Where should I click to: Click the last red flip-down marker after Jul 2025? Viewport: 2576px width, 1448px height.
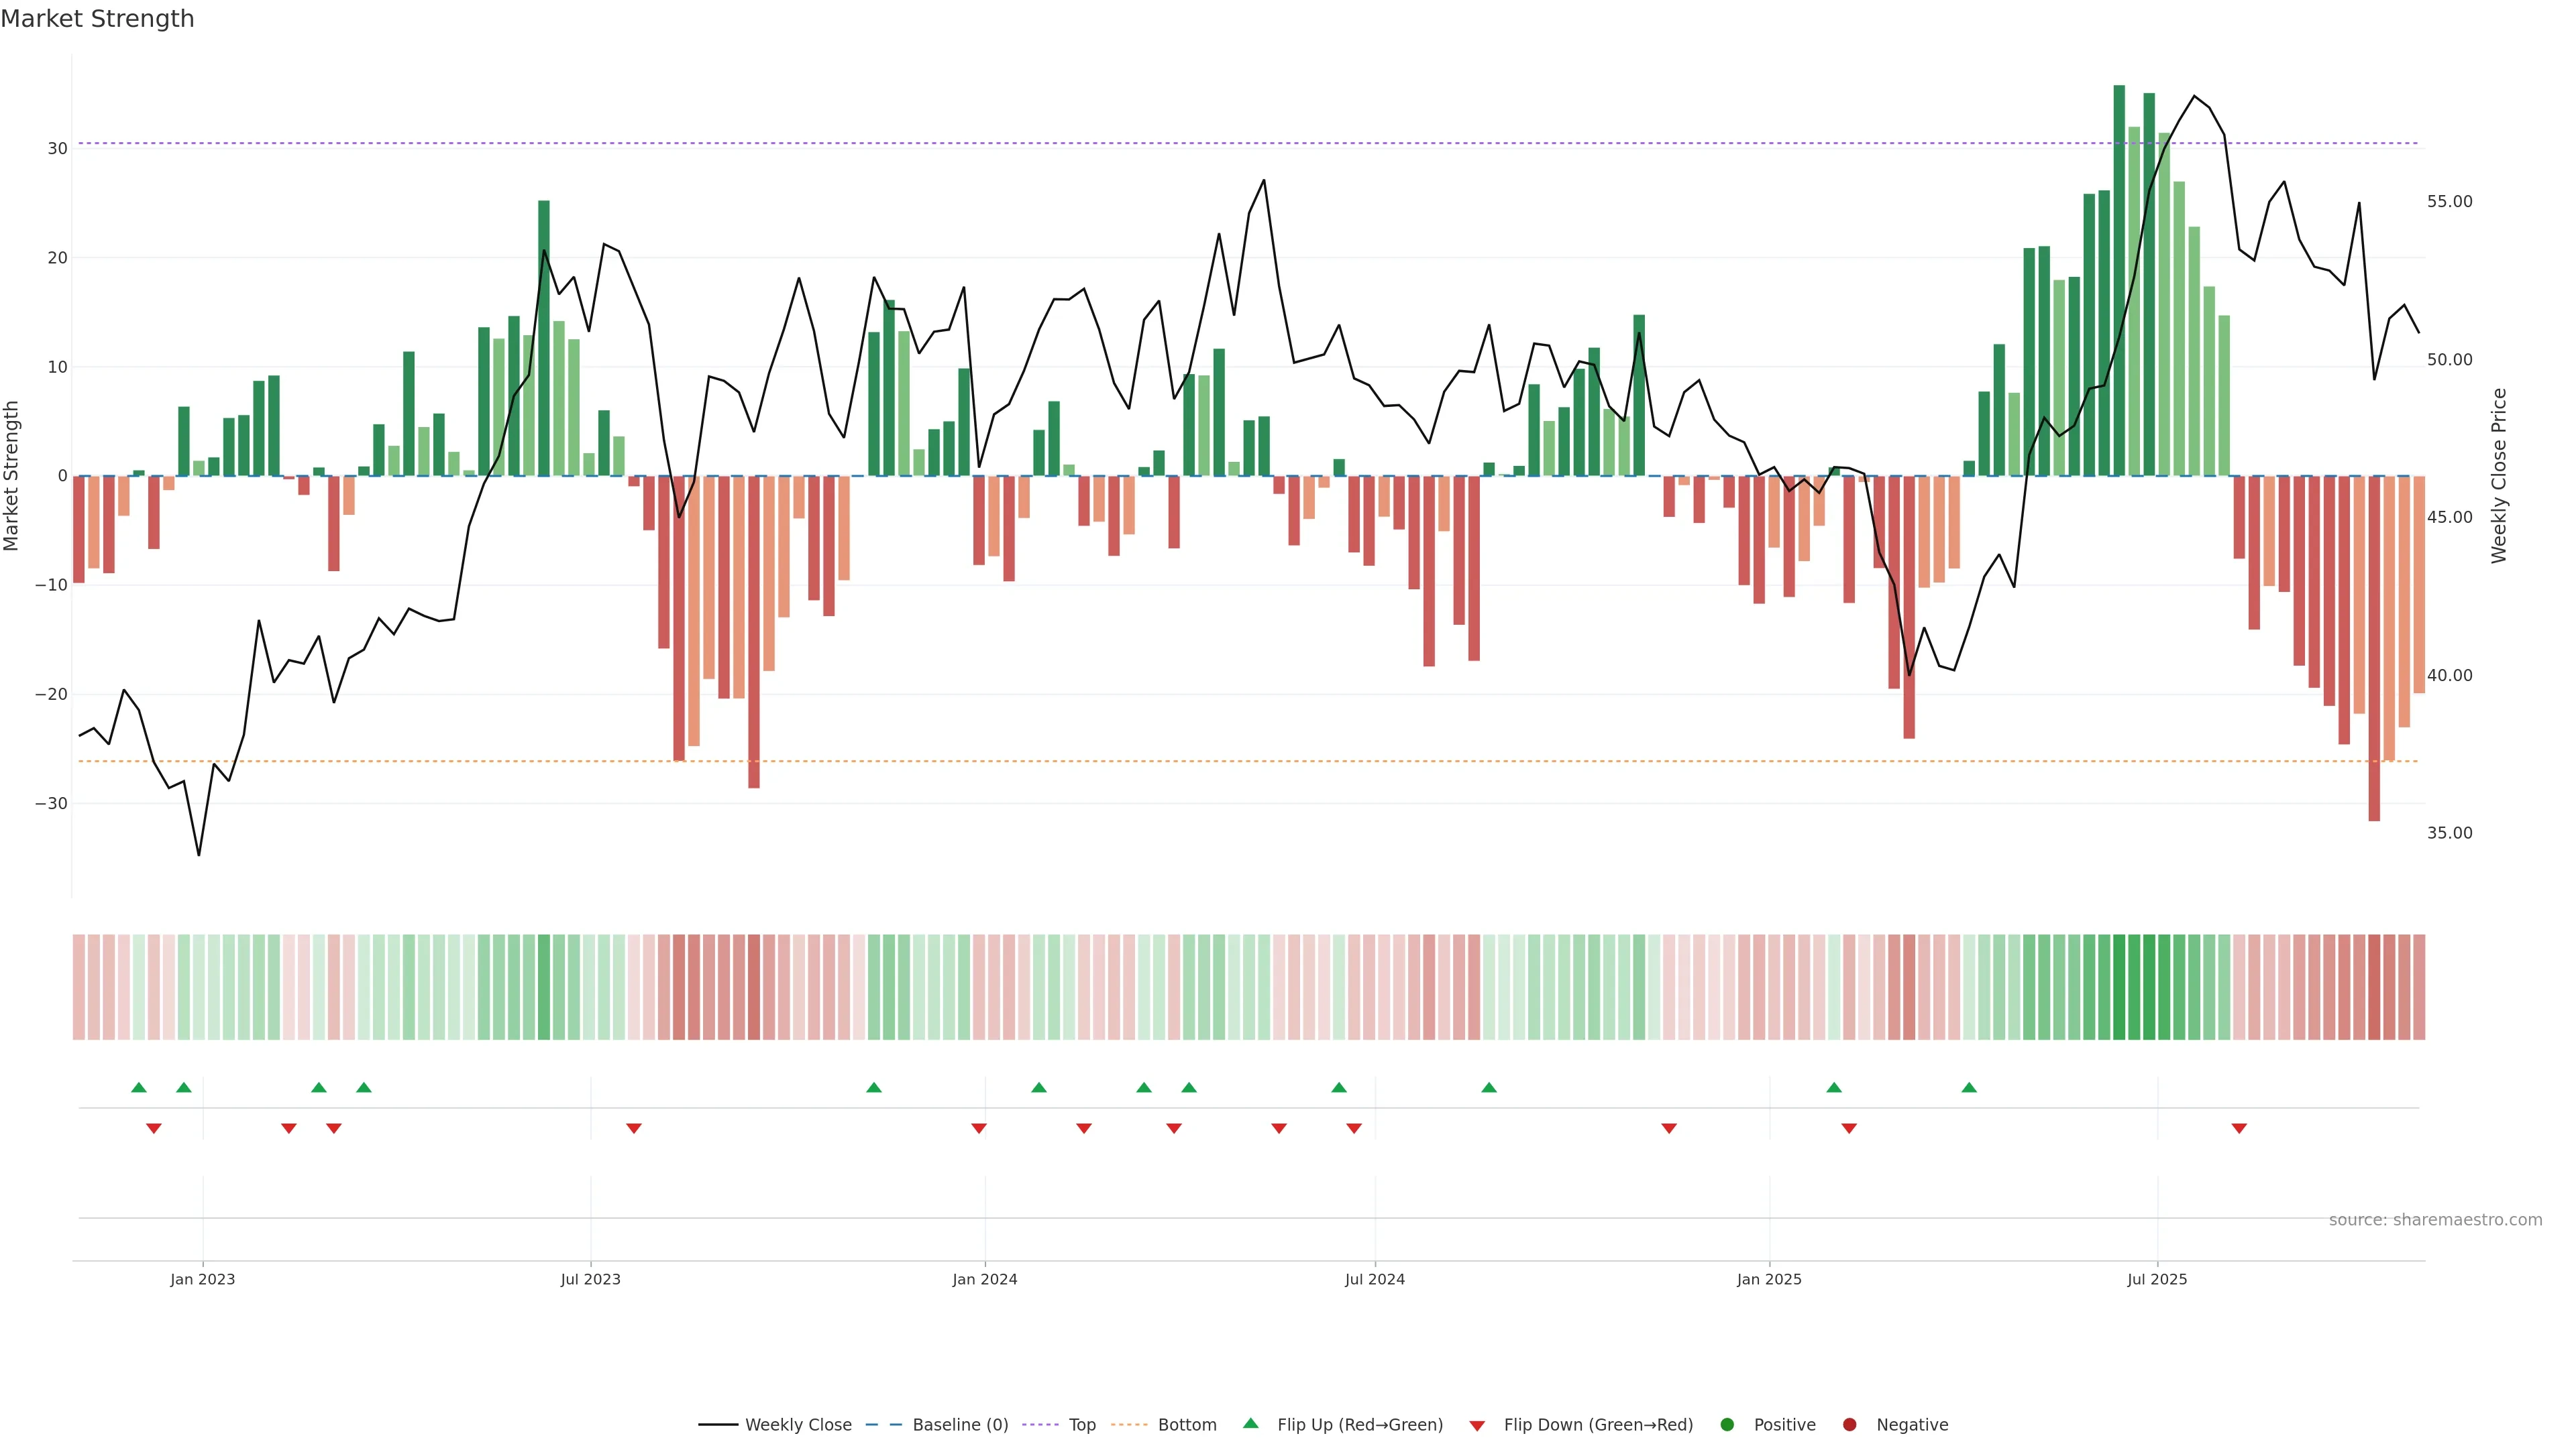[x=2239, y=1128]
